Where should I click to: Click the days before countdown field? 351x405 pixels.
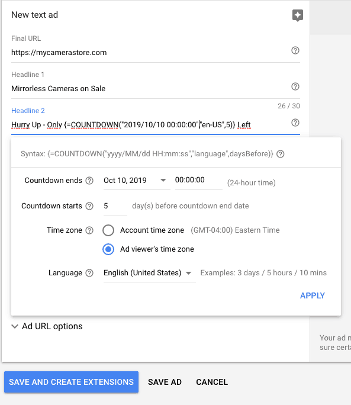(x=115, y=206)
